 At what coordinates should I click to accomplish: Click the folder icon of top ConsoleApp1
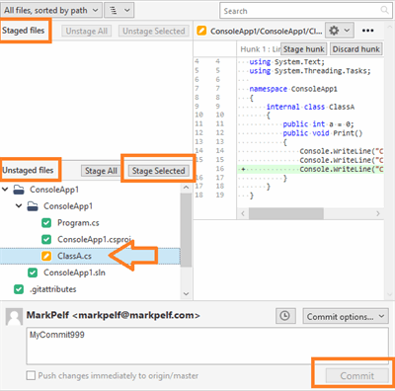[x=19, y=190]
